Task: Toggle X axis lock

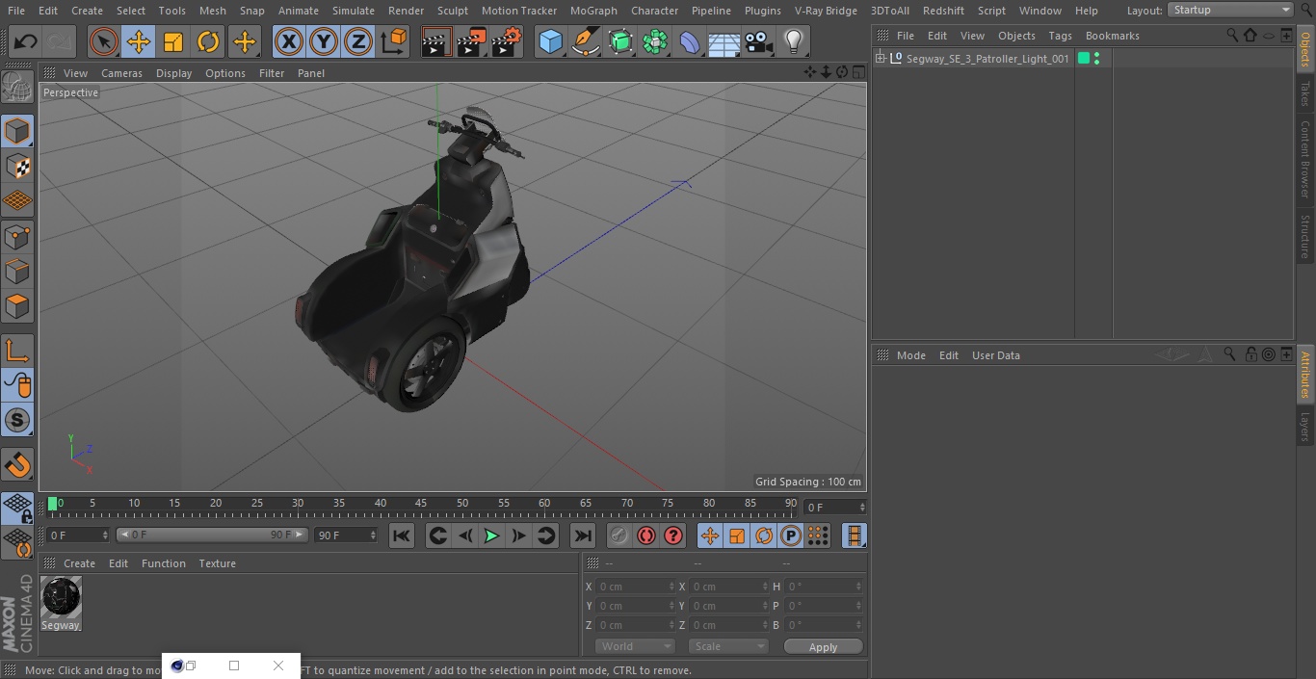Action: (x=289, y=41)
